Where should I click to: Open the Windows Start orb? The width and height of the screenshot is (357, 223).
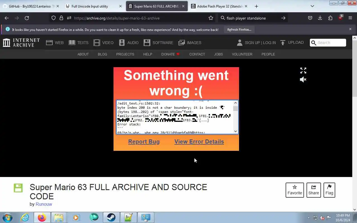click(x=7, y=217)
